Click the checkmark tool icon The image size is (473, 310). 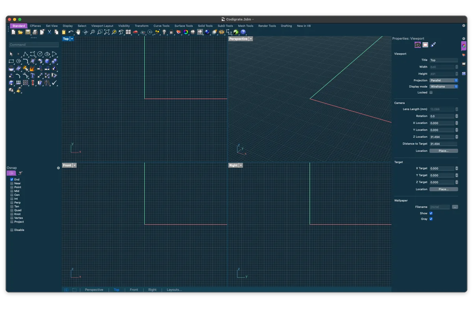point(54,83)
